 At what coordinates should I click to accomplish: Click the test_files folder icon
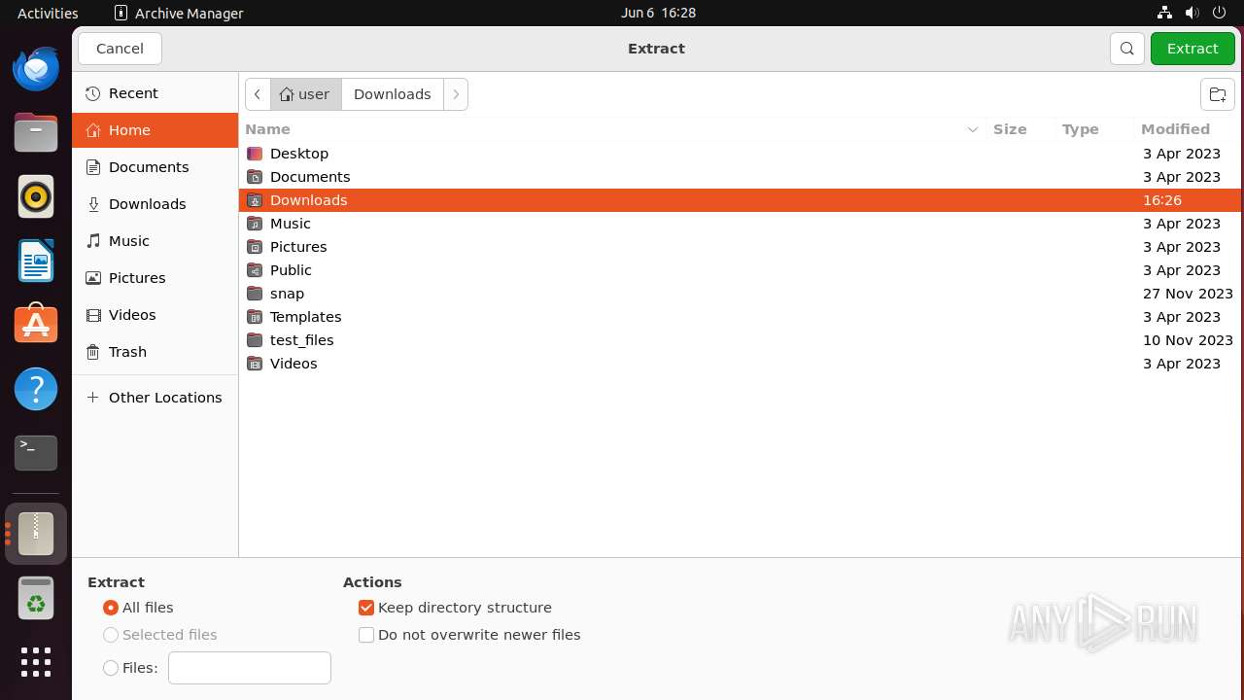tap(255, 340)
